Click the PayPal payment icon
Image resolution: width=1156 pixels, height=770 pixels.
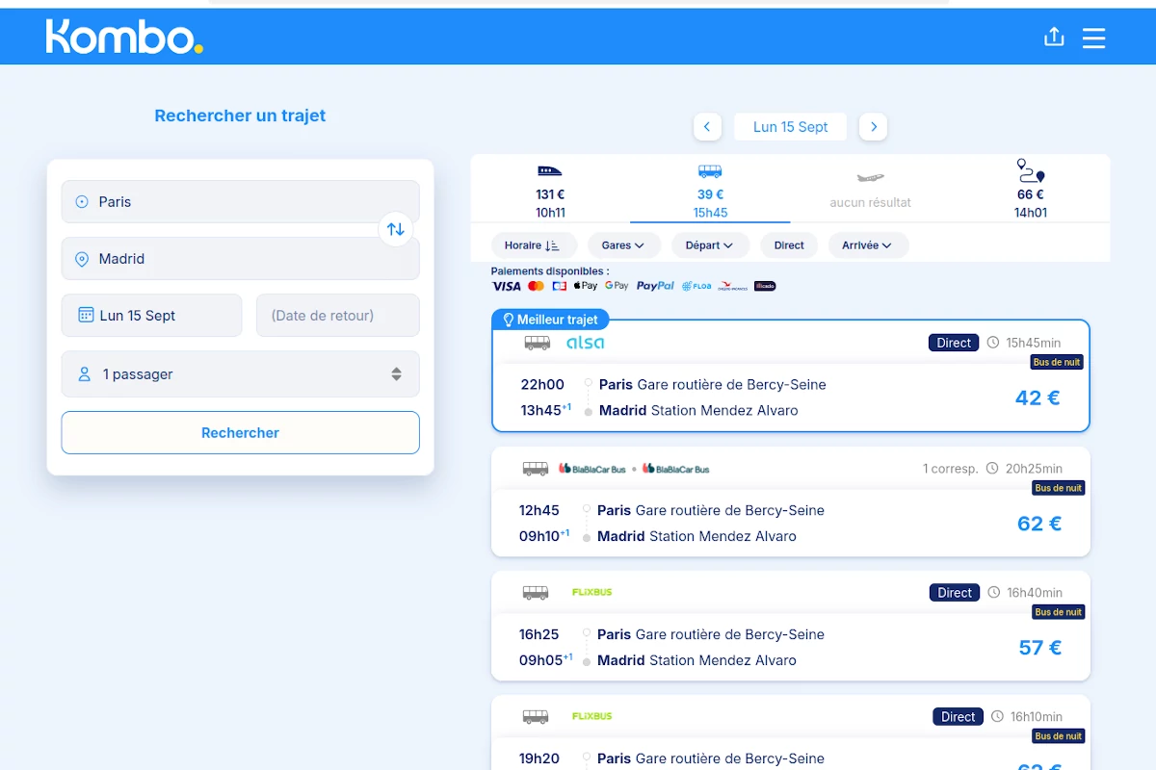[x=655, y=286]
